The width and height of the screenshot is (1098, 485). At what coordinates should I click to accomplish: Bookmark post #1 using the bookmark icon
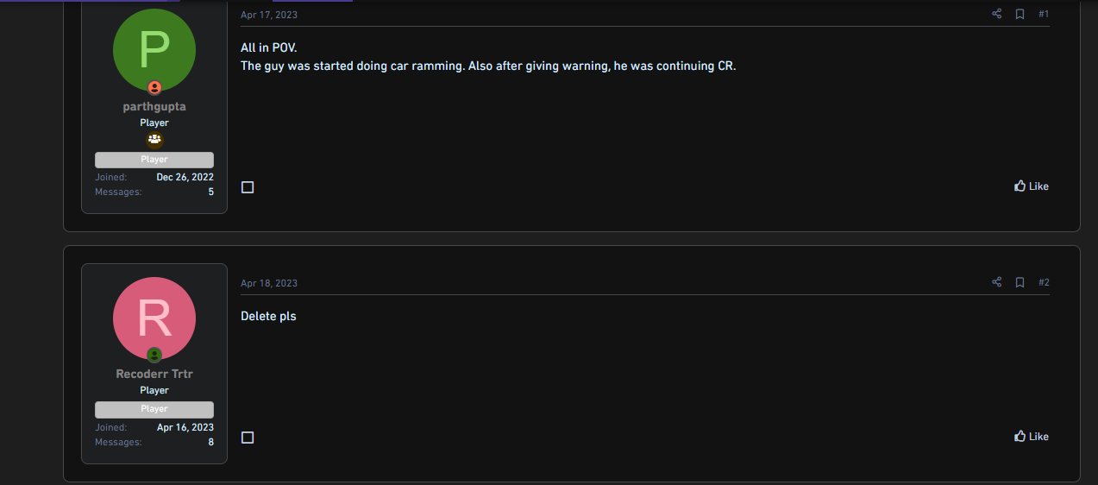point(1020,14)
